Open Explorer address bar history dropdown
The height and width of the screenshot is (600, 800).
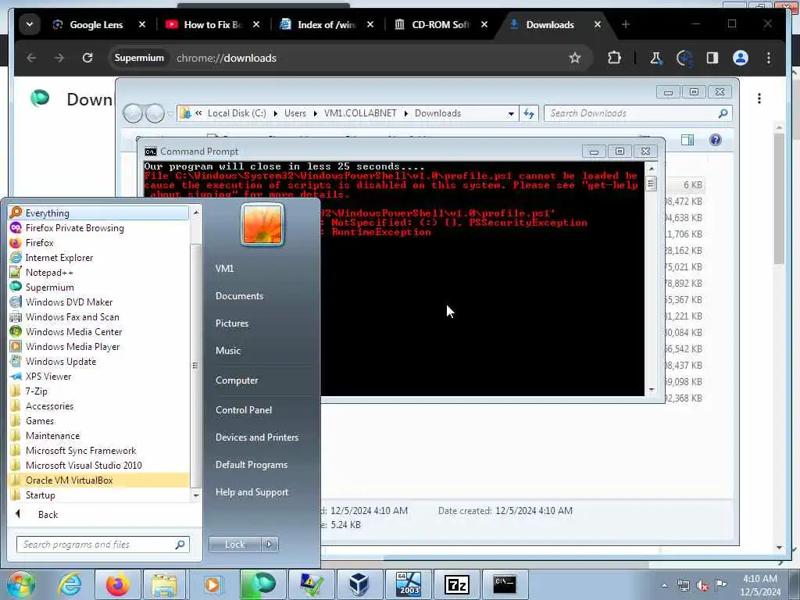(511, 114)
